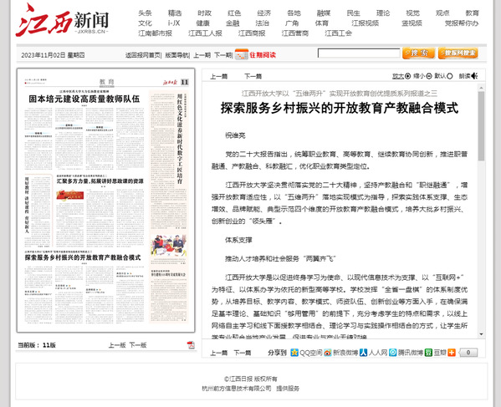Open more share options with the orange plus icon
This screenshot has height=407, width=501.
point(452,353)
